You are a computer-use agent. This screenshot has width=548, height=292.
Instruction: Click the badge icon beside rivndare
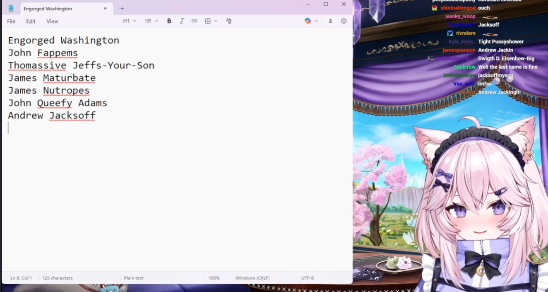450,33
